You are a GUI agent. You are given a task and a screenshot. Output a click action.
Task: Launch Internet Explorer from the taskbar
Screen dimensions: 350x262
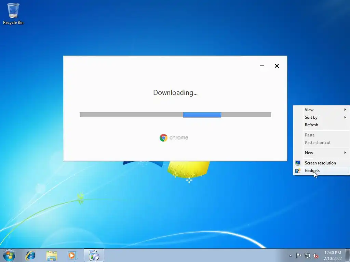click(30, 255)
